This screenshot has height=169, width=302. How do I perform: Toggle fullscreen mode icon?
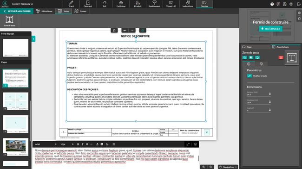(x=291, y=4)
